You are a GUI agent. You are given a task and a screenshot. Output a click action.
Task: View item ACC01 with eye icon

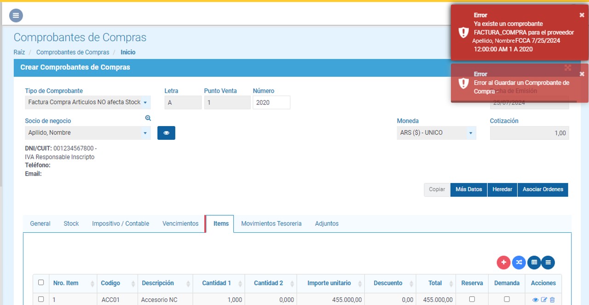pos(535,300)
